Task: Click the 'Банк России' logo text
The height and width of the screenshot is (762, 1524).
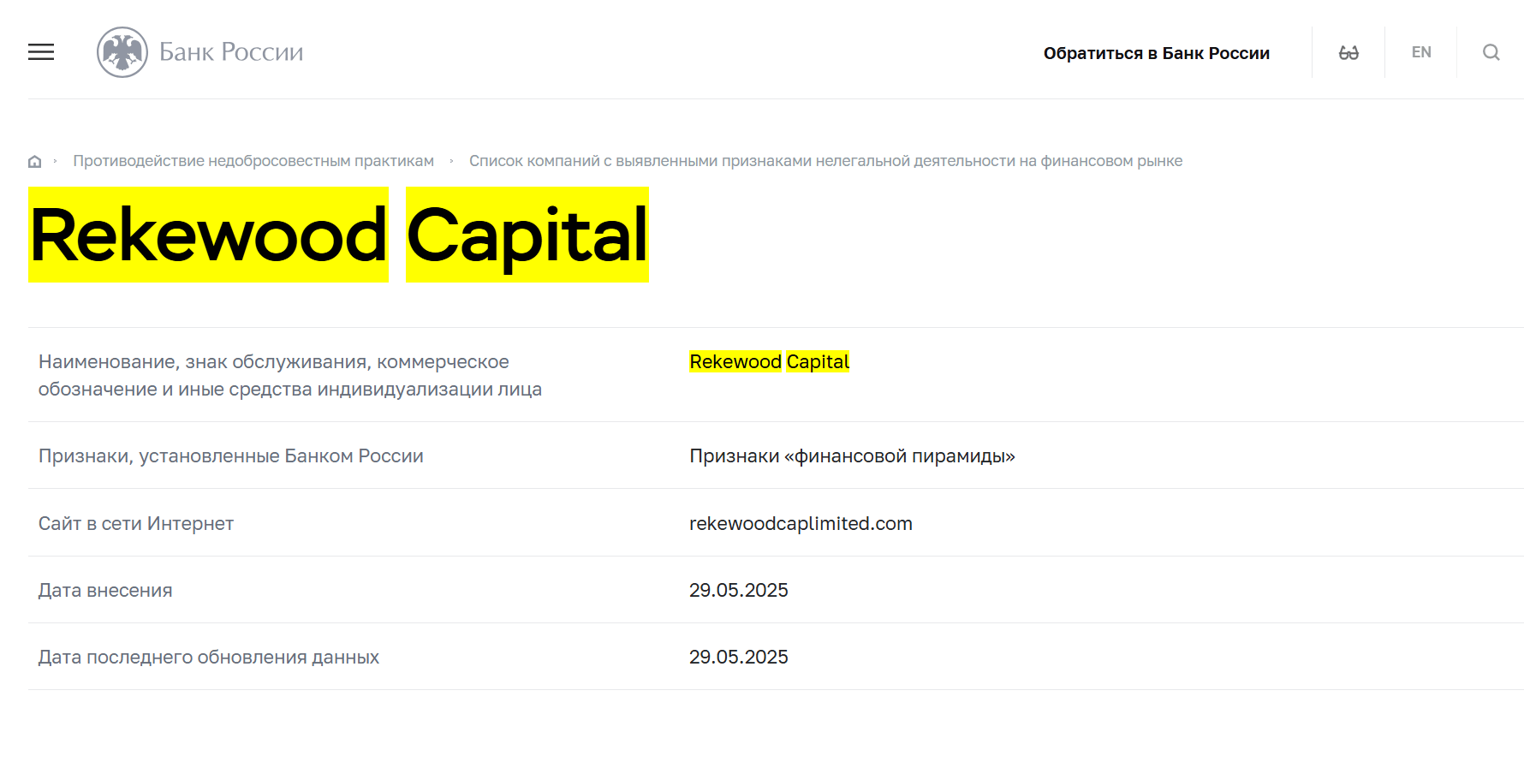Action: tap(231, 52)
